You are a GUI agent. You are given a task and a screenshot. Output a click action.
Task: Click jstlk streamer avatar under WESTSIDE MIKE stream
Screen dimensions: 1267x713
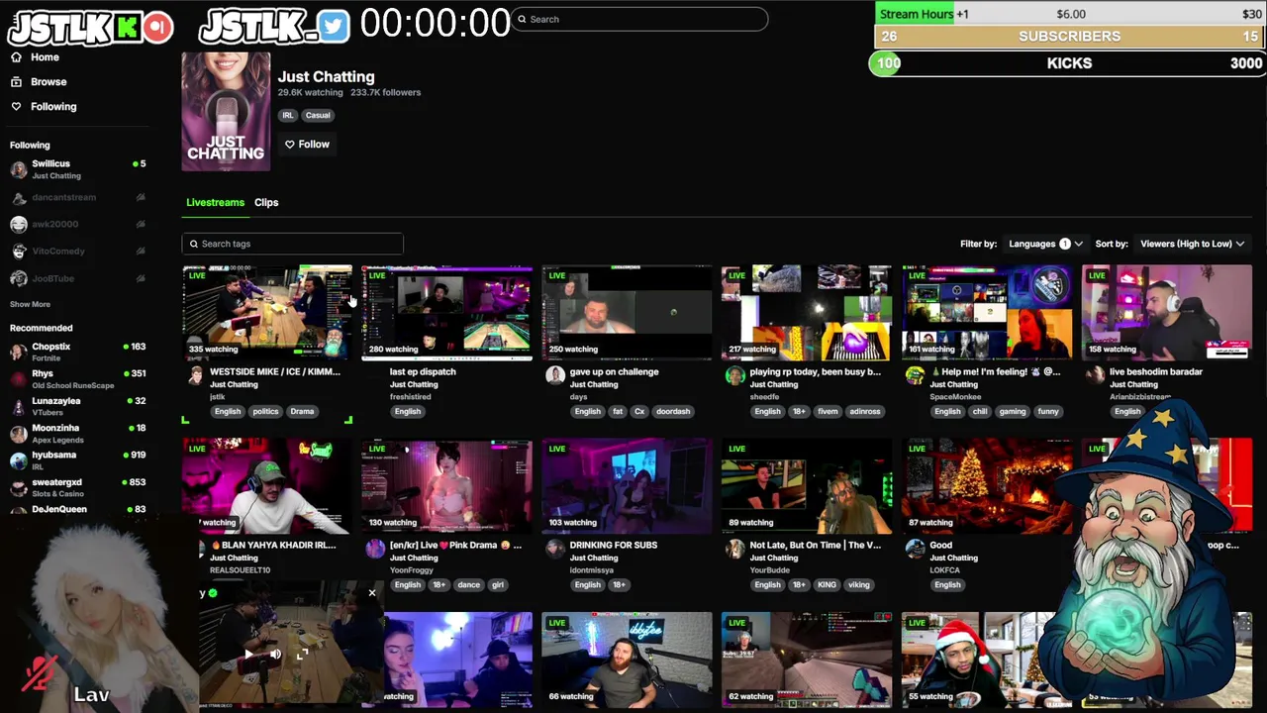point(195,375)
